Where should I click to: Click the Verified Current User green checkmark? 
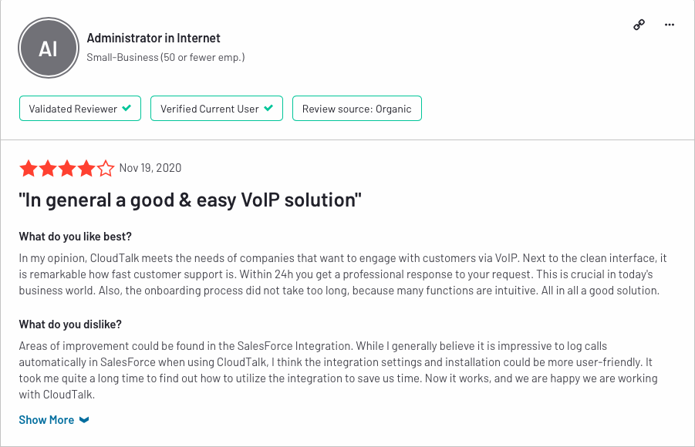pyautogui.click(x=268, y=108)
